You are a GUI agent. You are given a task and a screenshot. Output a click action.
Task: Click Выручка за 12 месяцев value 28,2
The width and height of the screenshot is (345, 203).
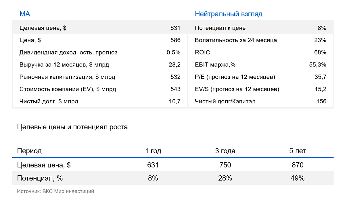(175, 65)
